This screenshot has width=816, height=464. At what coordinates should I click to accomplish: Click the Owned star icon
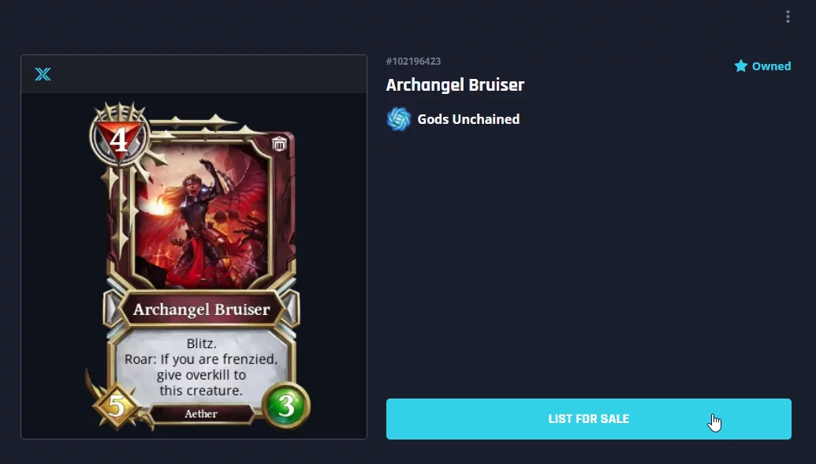pos(740,66)
